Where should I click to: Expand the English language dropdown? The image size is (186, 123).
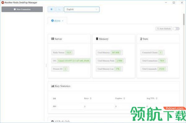(x=82, y=9)
